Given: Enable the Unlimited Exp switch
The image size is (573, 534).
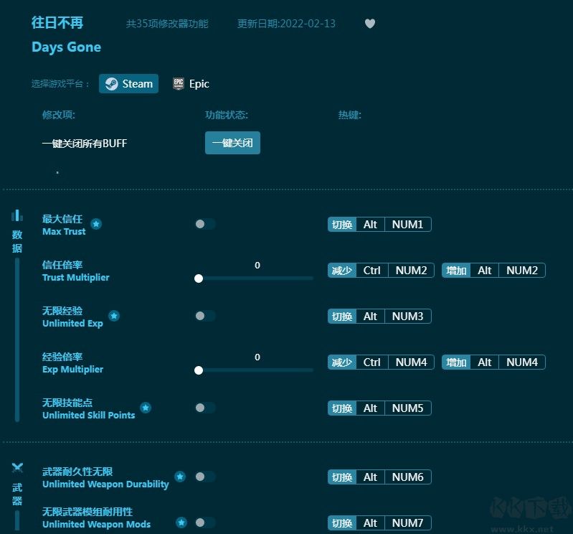Looking at the screenshot, I should (x=205, y=316).
